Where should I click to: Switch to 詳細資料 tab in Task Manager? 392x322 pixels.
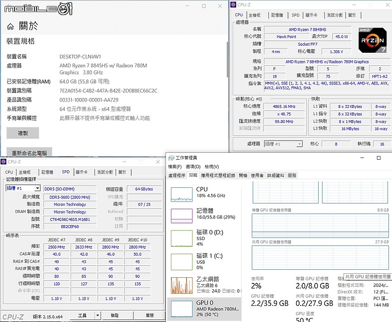click(275, 175)
